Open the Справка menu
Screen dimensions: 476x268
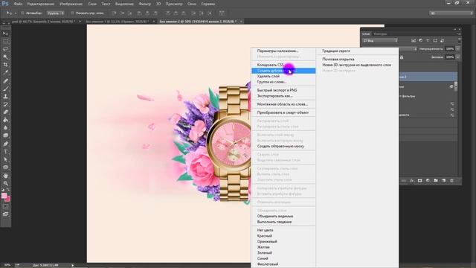pos(208,4)
